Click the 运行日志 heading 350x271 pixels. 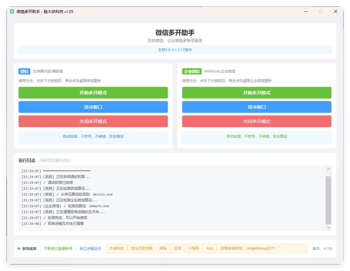(x=27, y=160)
